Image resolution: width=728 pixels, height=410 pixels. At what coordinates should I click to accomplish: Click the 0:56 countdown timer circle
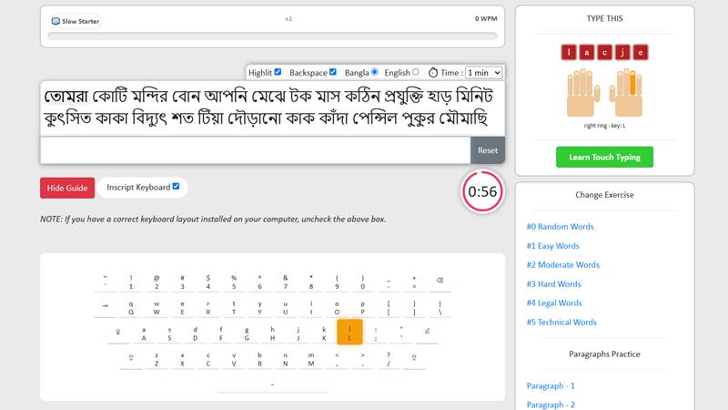[x=482, y=191]
